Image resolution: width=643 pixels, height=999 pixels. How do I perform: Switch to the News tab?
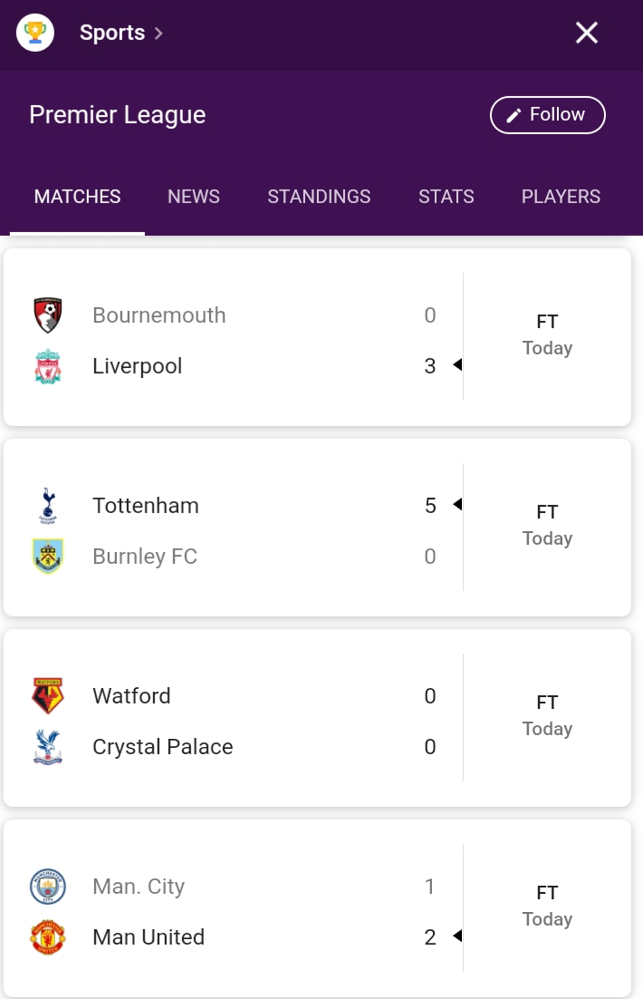pos(194,197)
